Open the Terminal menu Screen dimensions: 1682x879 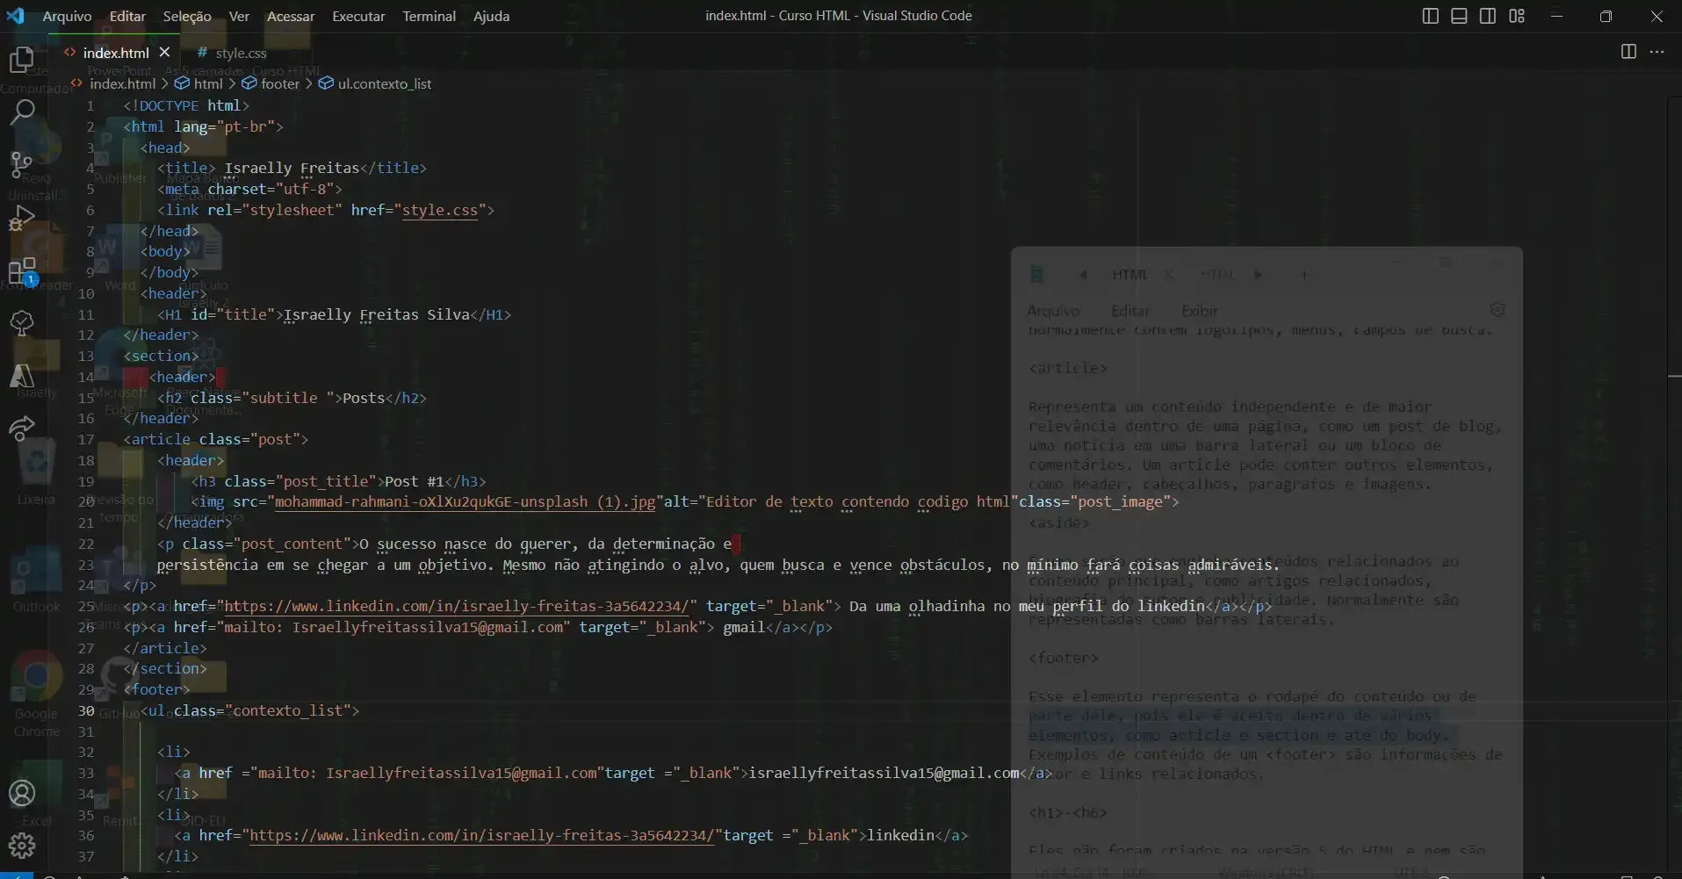429,16
